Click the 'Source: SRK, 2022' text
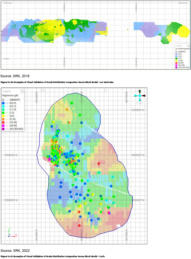This screenshot has width=191, height=259. [x=15, y=250]
